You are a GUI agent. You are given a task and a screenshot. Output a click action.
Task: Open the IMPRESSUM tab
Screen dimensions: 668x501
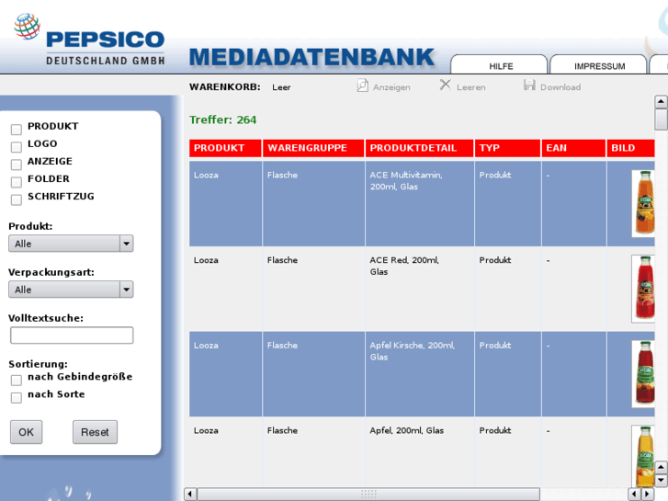[x=598, y=65]
